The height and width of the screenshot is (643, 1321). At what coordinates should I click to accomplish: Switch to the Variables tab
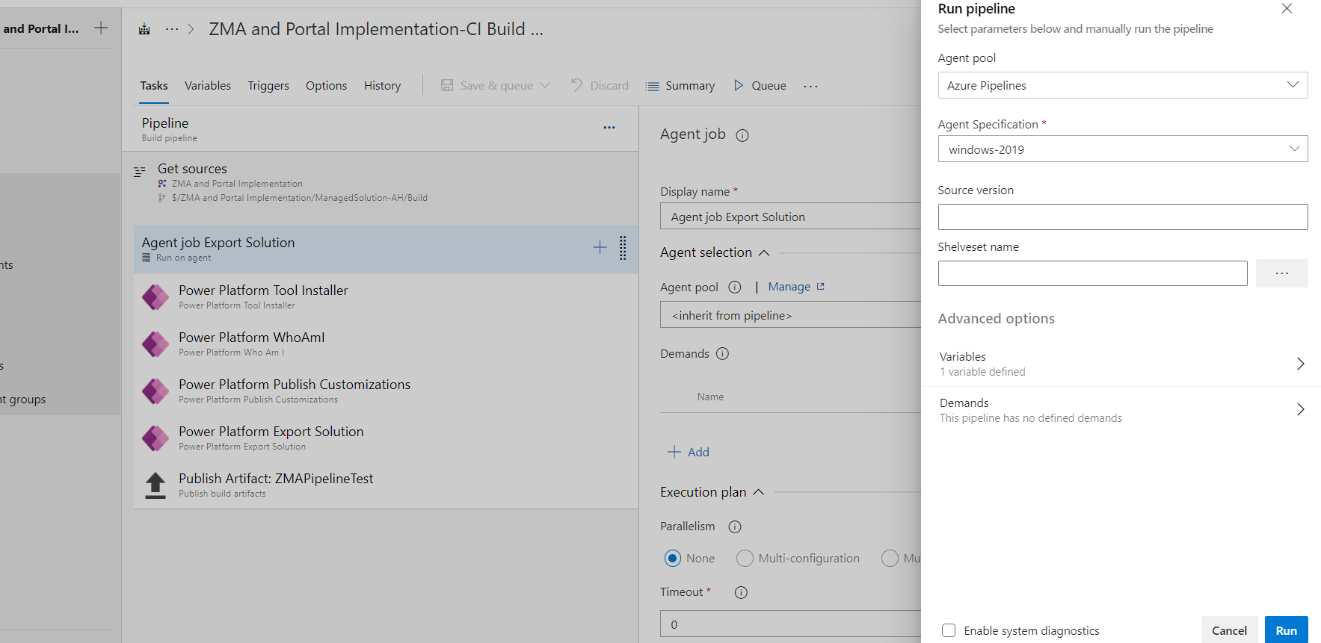[x=208, y=86]
